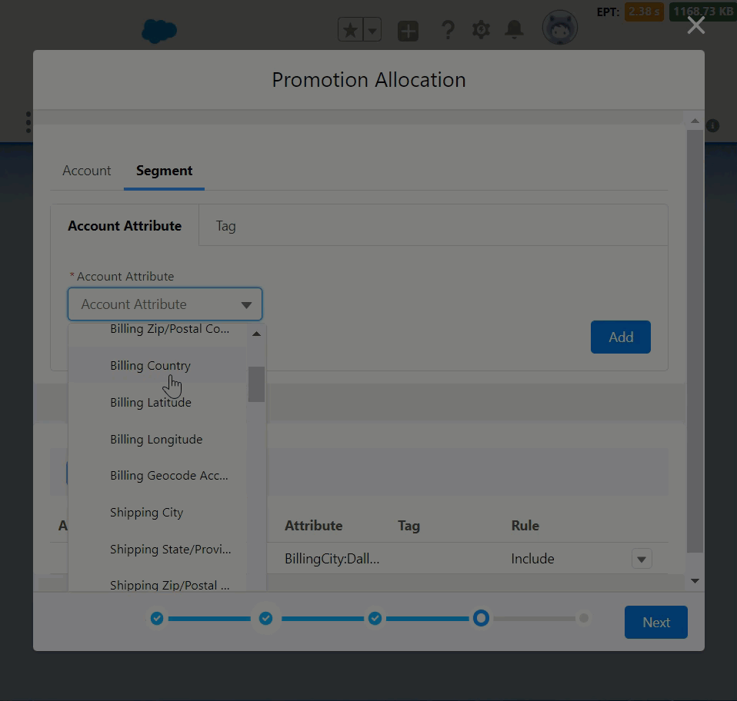This screenshot has height=701, width=737.
Task: Click the global actions plus icon
Action: point(408,31)
